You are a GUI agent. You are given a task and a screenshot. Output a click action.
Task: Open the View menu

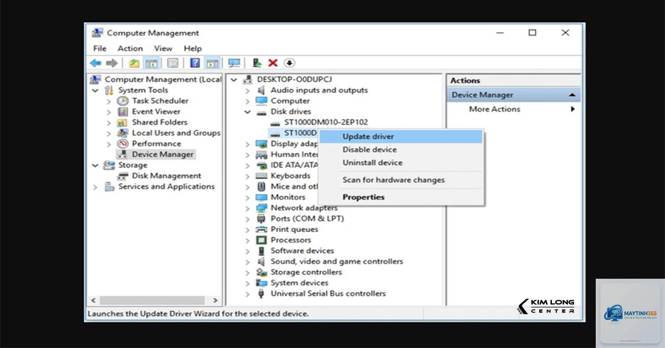pyautogui.click(x=163, y=48)
